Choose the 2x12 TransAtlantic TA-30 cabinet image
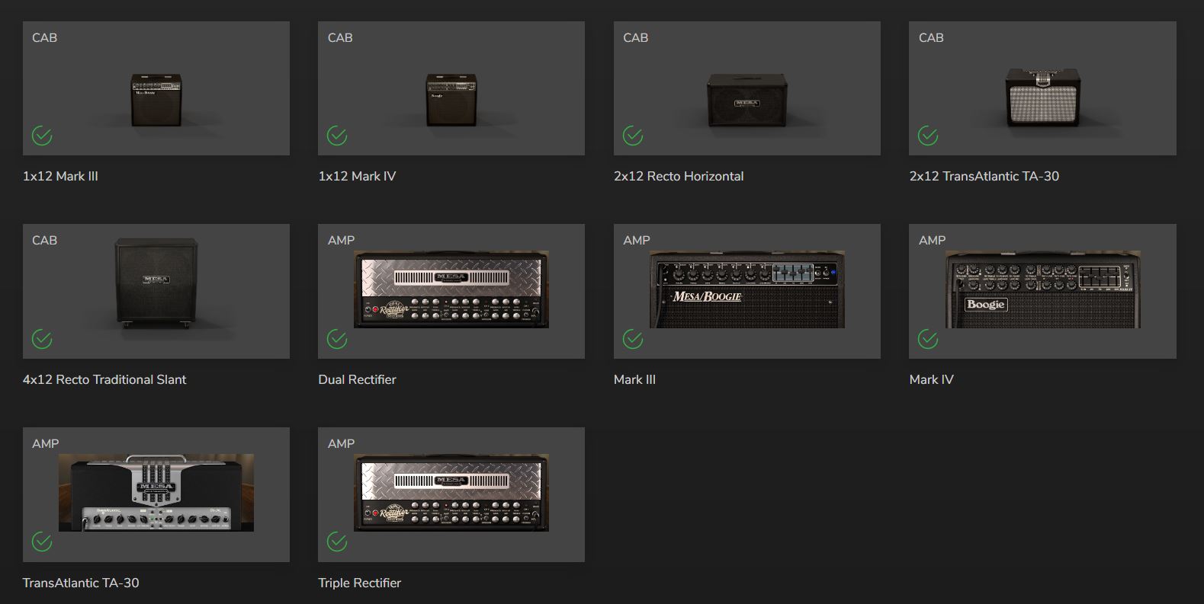This screenshot has height=604, width=1204. pyautogui.click(x=1042, y=97)
